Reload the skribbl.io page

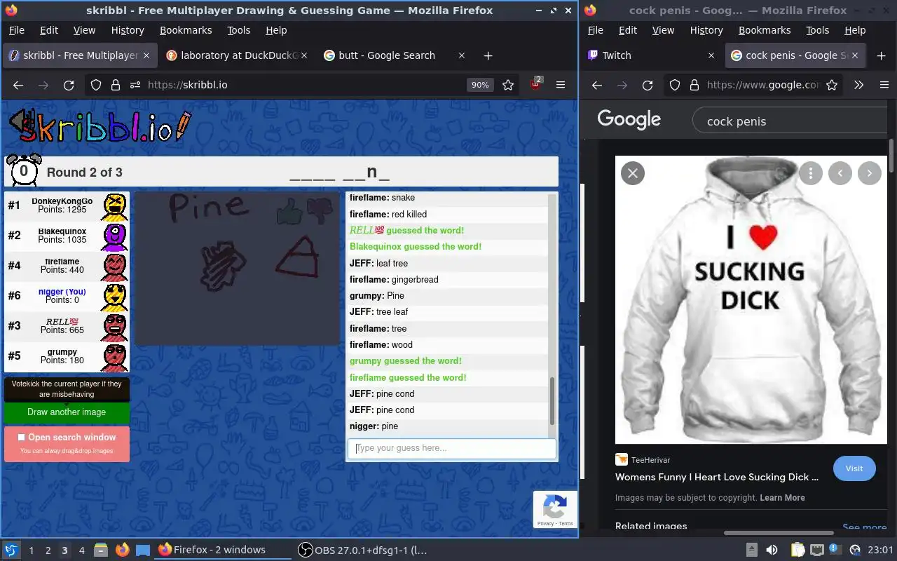pos(69,85)
